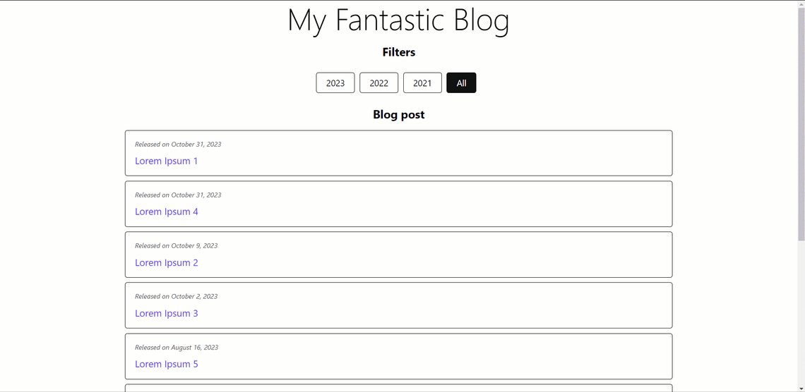Click the August 16, 2023 release date
This screenshot has height=392, width=805.
(177, 347)
